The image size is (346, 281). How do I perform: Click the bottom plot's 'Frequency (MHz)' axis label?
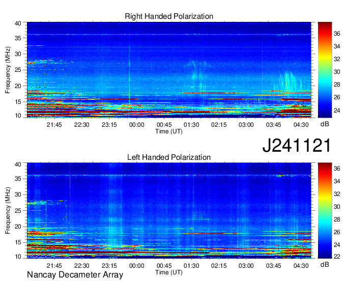(x=8, y=211)
